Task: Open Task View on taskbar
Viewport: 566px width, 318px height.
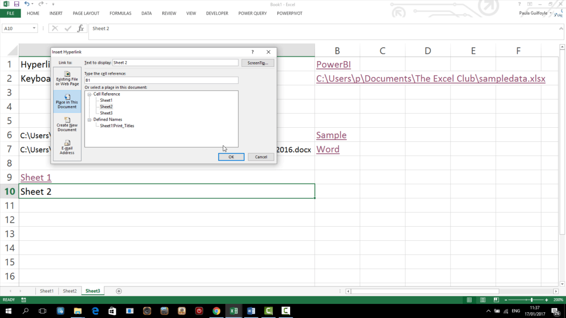Action: [x=42, y=311]
